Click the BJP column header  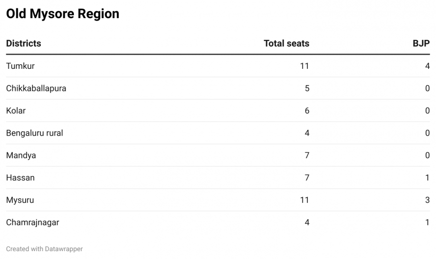421,43
